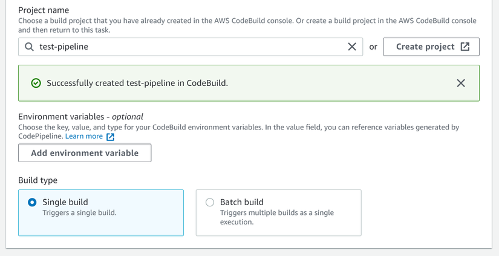This screenshot has height=256, width=499.
Task: Dismiss the successfully created notification
Action: point(461,83)
